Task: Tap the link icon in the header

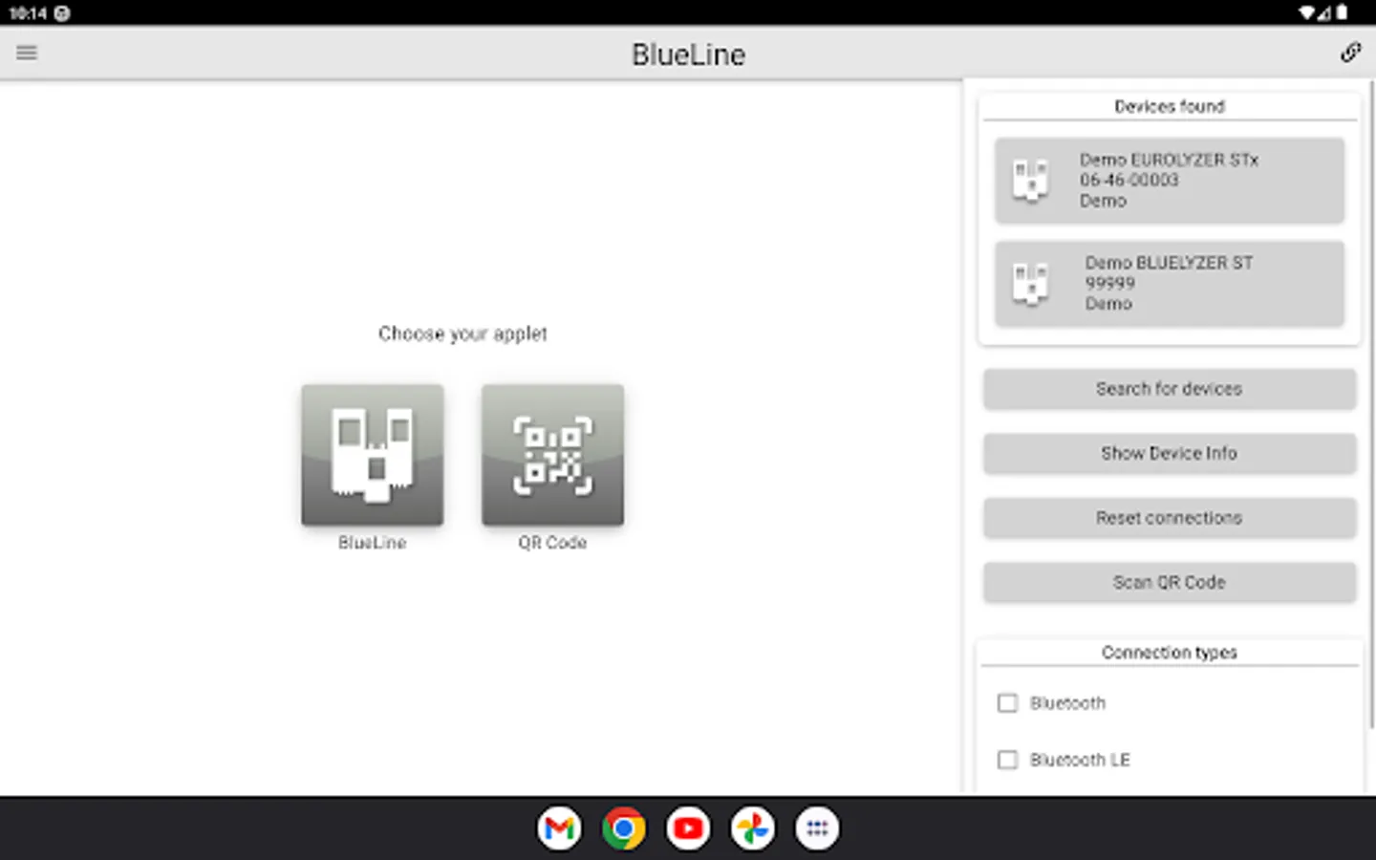Action: point(1350,53)
